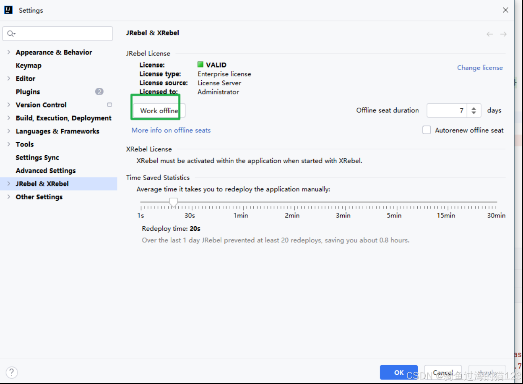Click the Change license link
The image size is (523, 384).
coord(480,68)
